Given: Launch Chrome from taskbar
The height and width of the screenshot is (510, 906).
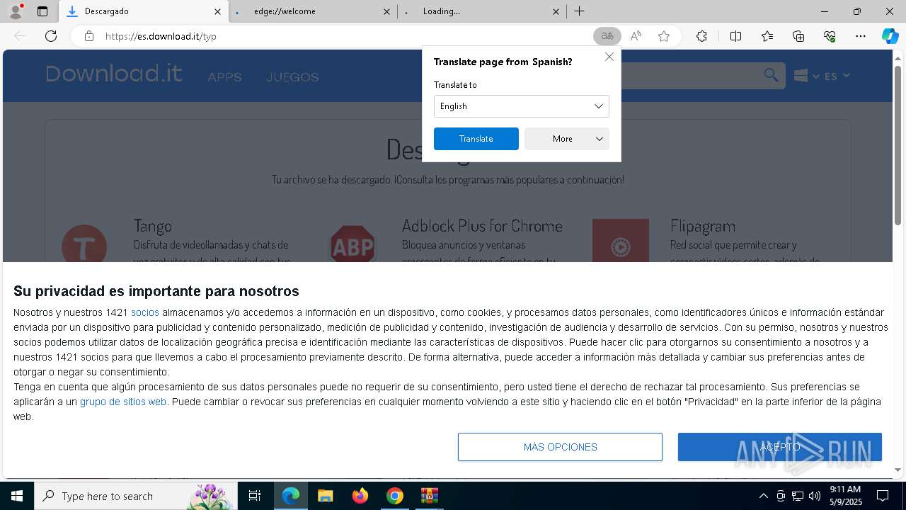Looking at the screenshot, I should click(395, 496).
